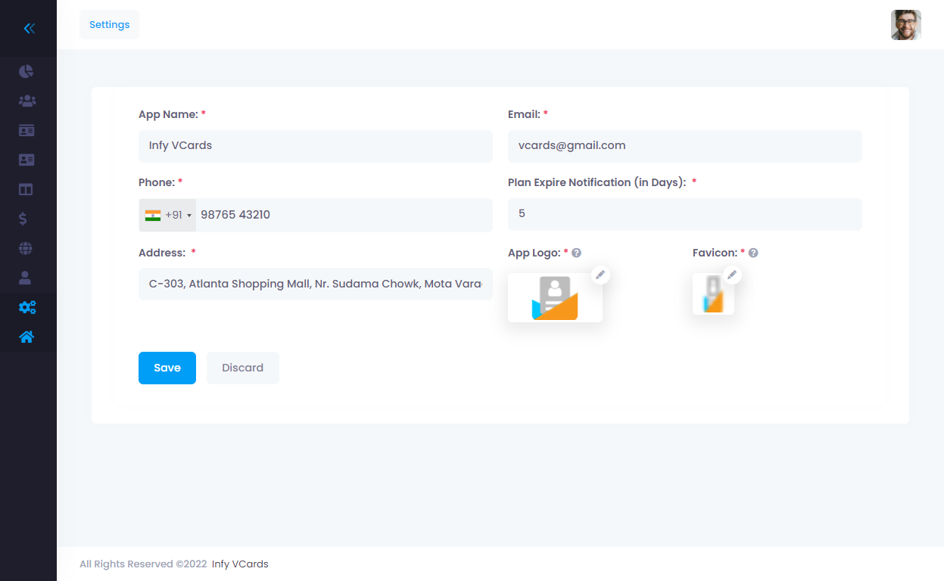Click the Discard button
This screenshot has height=581, width=944.
243,368
